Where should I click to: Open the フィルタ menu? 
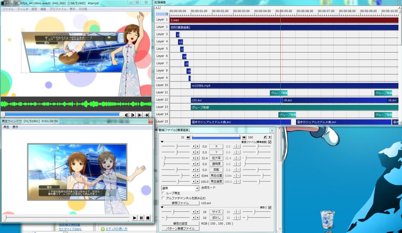[x=22, y=9]
